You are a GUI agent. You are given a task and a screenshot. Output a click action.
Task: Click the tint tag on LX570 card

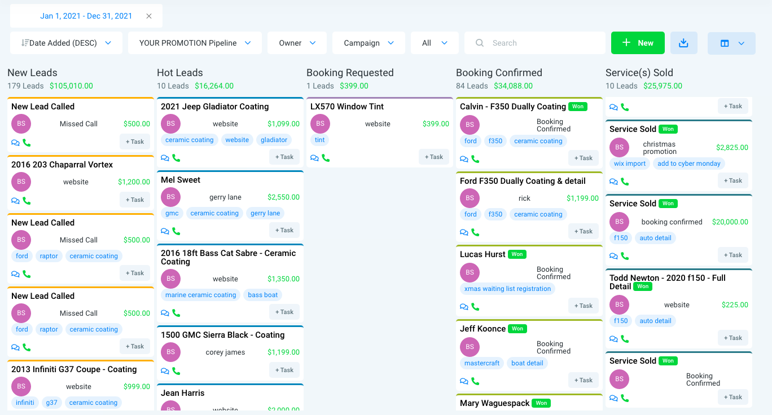click(320, 140)
